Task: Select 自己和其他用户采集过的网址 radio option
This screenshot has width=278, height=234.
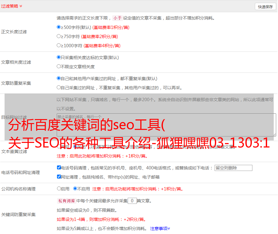Action: 59,78
